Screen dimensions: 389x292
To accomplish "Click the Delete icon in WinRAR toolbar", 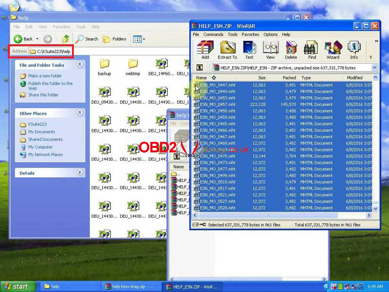I will click(291, 50).
